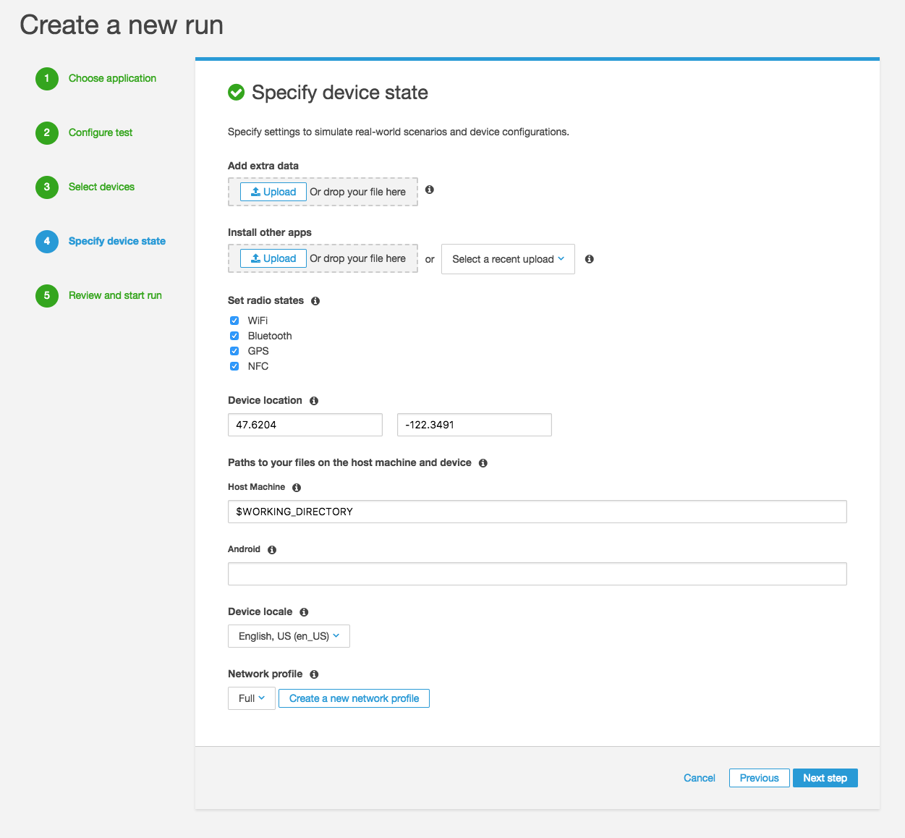Viewport: 905px width, 838px height.
Task: Click the empty Android path field
Action: [x=538, y=574]
